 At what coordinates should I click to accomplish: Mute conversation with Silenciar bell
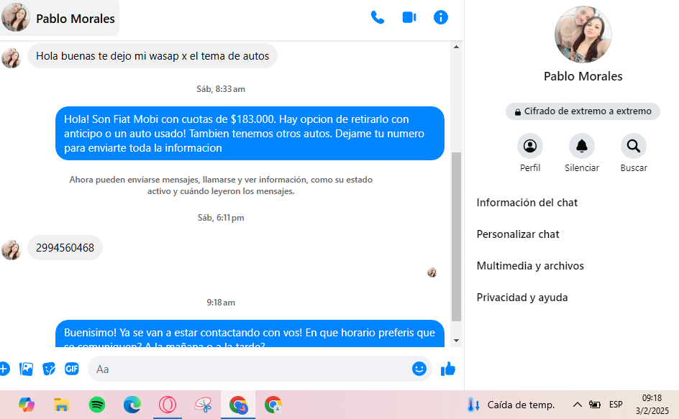coord(582,147)
